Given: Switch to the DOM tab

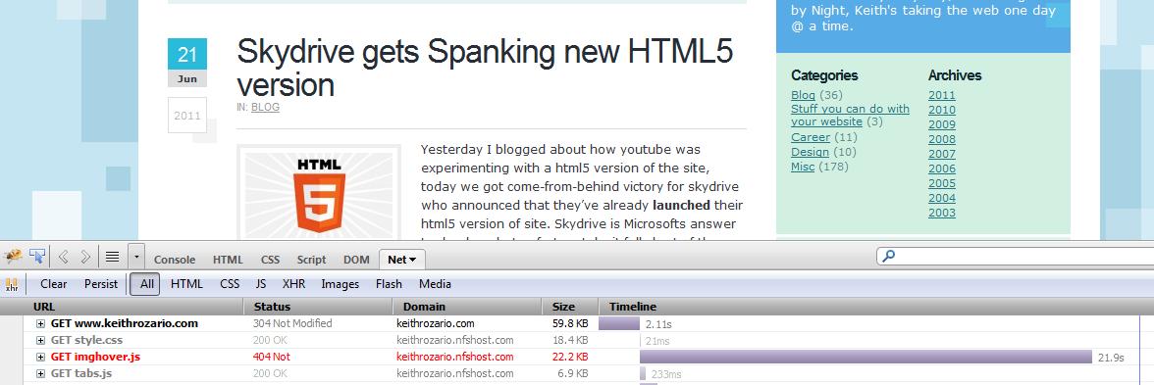Looking at the screenshot, I should point(356,260).
